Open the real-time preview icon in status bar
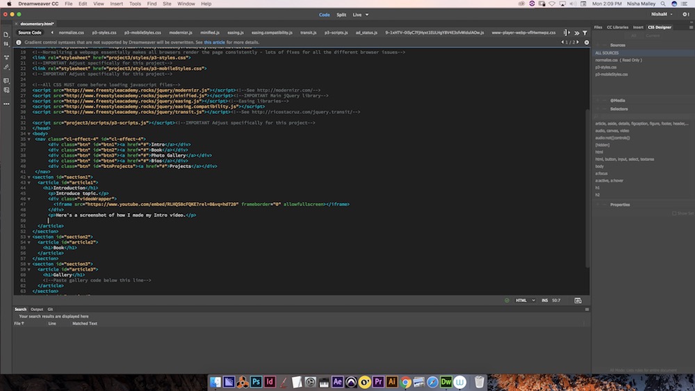The height and width of the screenshot is (391, 695). click(x=578, y=300)
